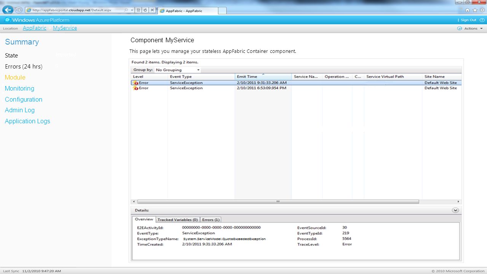Screen dimensions: 487x274
Task: Click the grid's right scroll arrow
Action: point(459,202)
